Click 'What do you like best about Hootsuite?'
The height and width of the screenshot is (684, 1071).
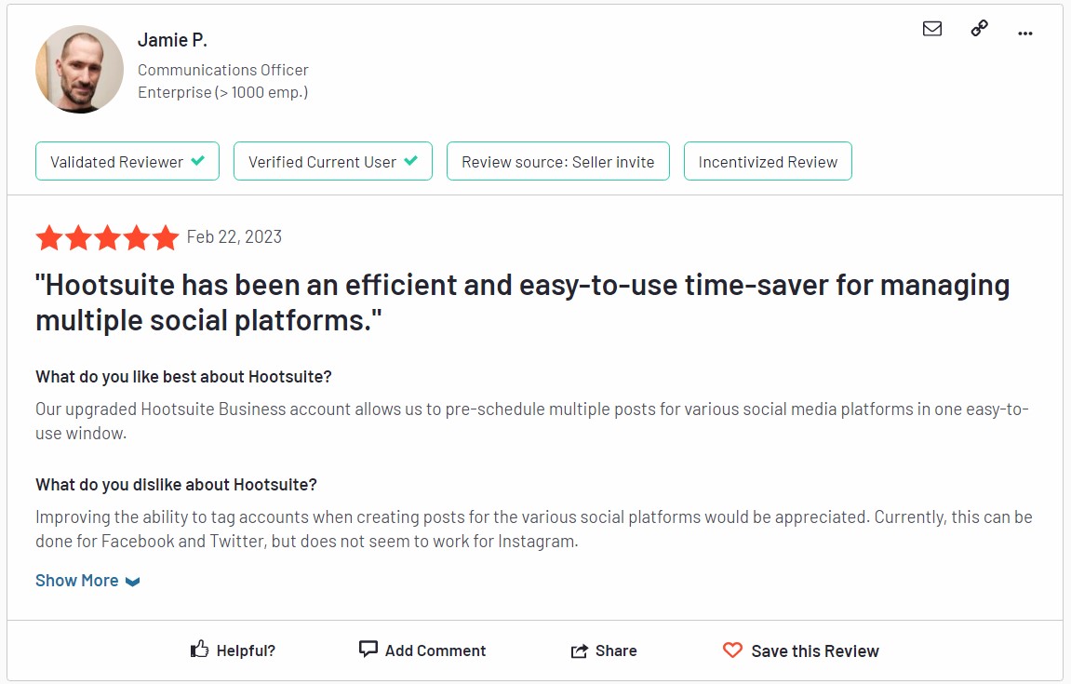(183, 377)
